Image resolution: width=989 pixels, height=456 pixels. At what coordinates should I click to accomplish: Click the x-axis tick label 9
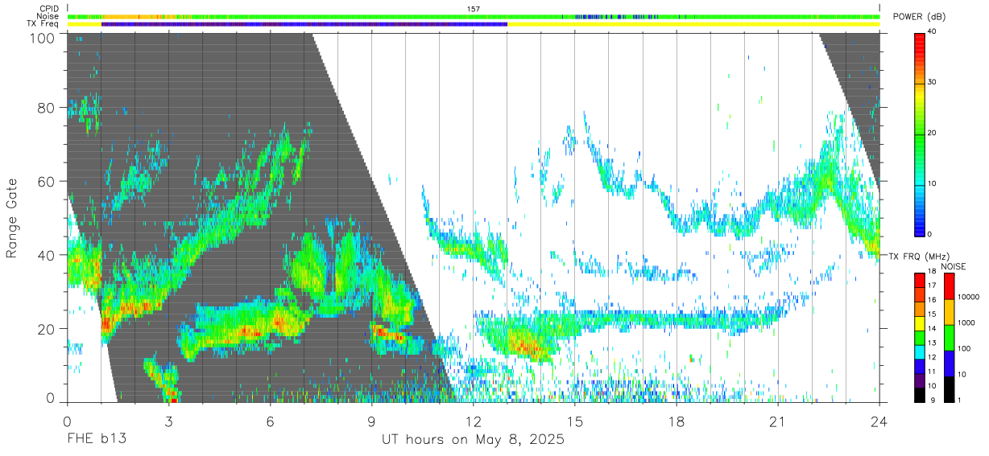point(371,421)
